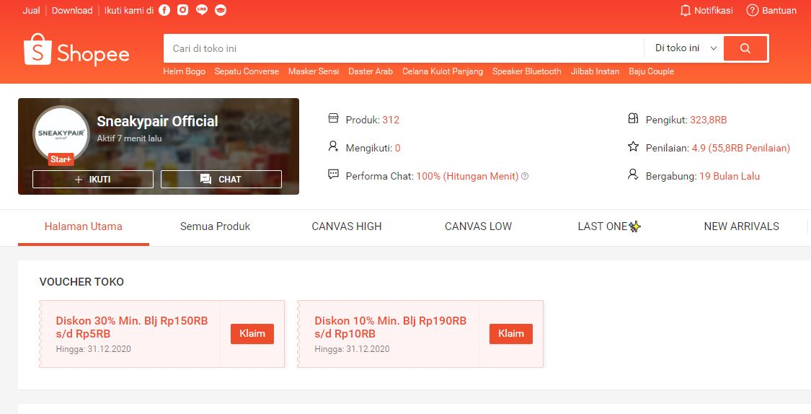The width and height of the screenshot is (811, 414).
Task: Open Shopee's LINE social icon
Action: [202, 10]
